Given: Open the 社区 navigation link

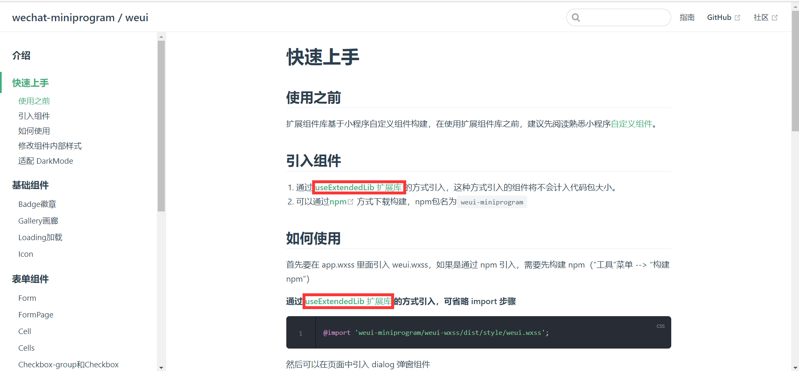Looking at the screenshot, I should [x=761, y=17].
